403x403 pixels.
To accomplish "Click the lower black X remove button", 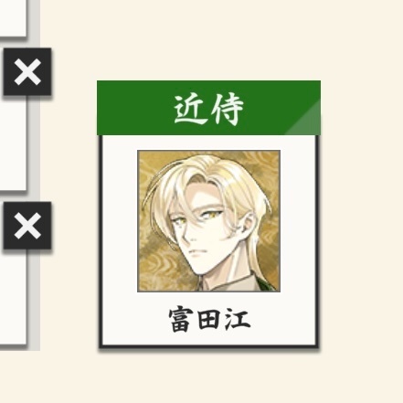I will pyautogui.click(x=27, y=226).
